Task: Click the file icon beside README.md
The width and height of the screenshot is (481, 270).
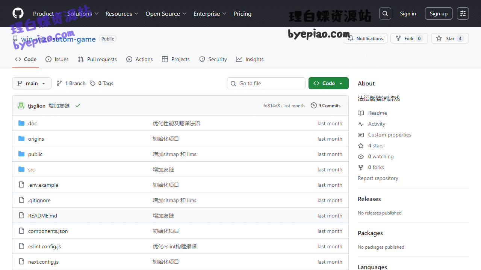Action: pyautogui.click(x=21, y=216)
